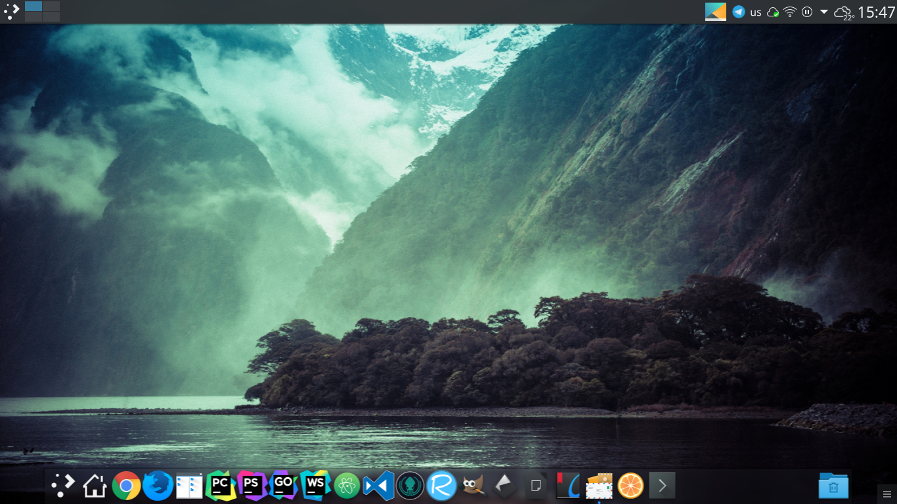
Task: Launch Visual Studio Code from the dock
Action: [x=378, y=486]
